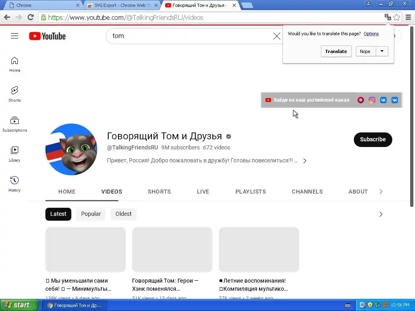Open the new tab button

pyautogui.click(x=247, y=5)
